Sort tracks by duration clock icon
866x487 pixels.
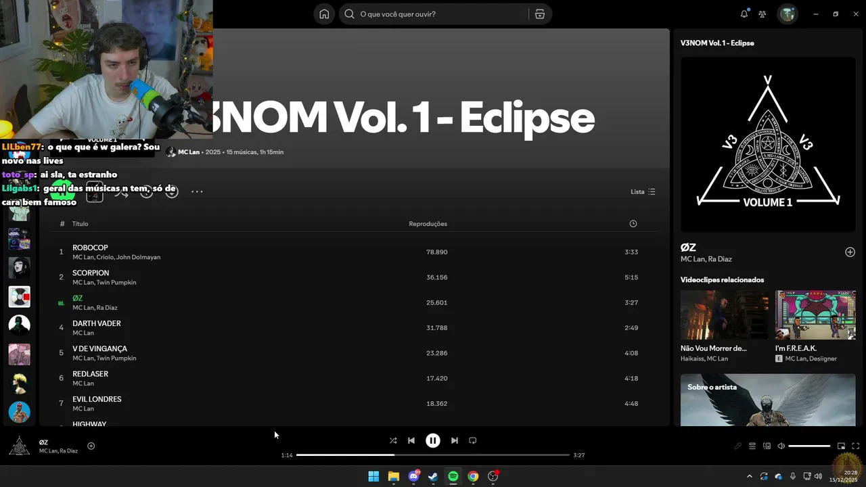point(633,224)
